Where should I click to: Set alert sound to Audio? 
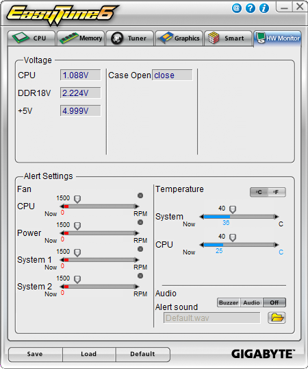tap(251, 302)
